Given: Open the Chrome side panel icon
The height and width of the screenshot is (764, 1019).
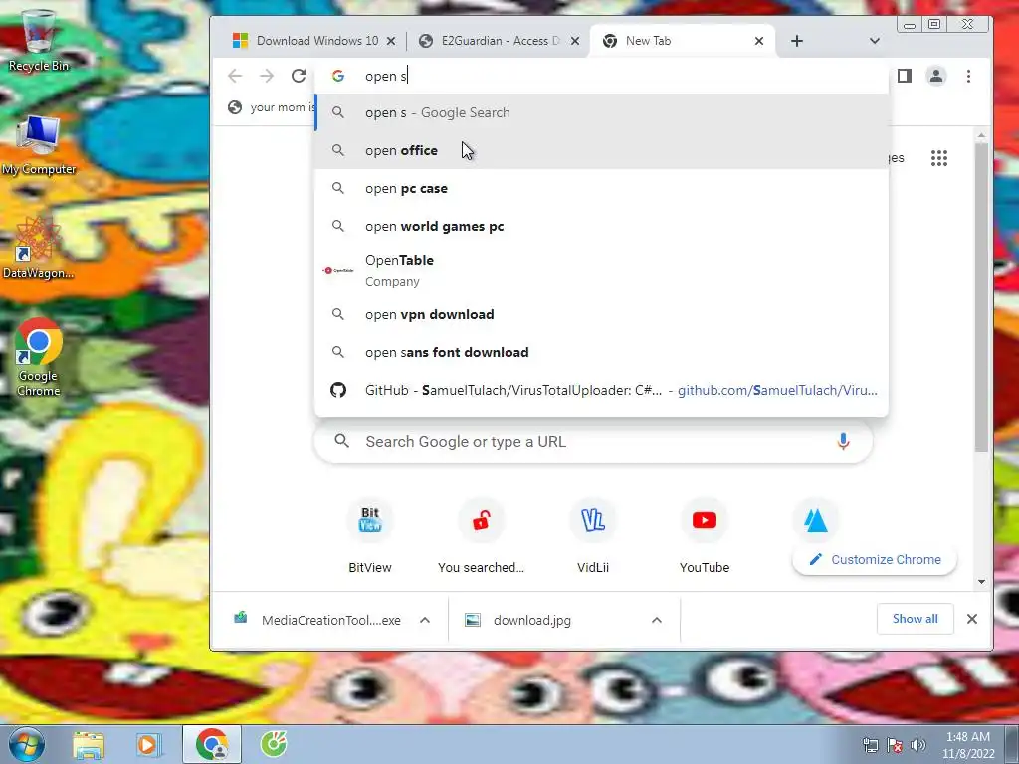Looking at the screenshot, I should (904, 76).
